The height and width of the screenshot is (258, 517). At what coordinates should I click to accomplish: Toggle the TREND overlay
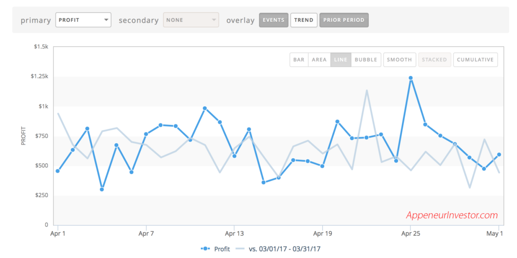[x=304, y=20]
